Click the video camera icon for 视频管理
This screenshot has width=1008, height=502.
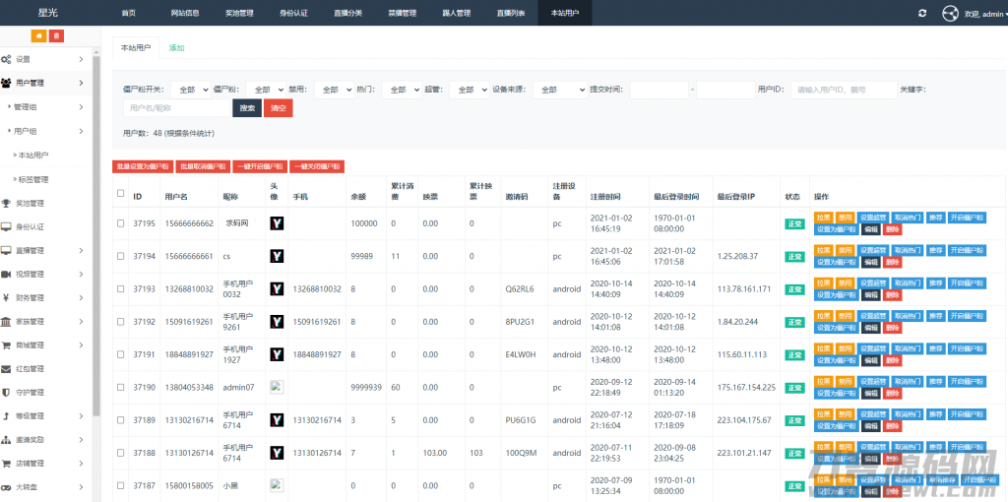pyautogui.click(x=7, y=274)
